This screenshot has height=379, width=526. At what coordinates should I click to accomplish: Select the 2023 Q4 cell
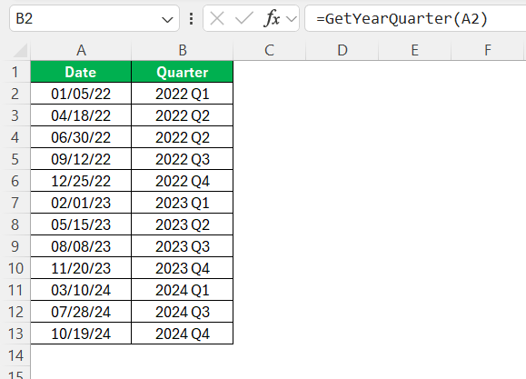(x=183, y=268)
